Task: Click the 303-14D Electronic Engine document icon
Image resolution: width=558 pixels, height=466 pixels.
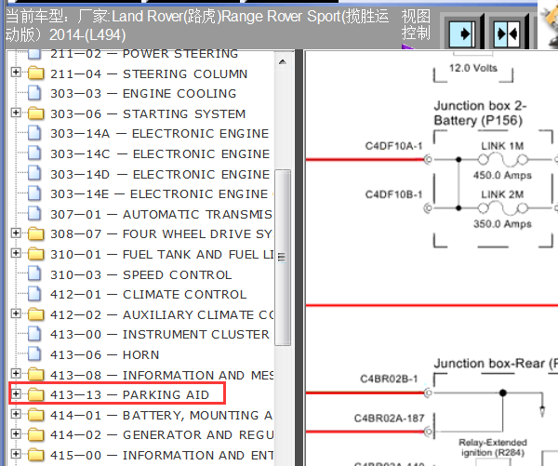Action: pyautogui.click(x=34, y=173)
